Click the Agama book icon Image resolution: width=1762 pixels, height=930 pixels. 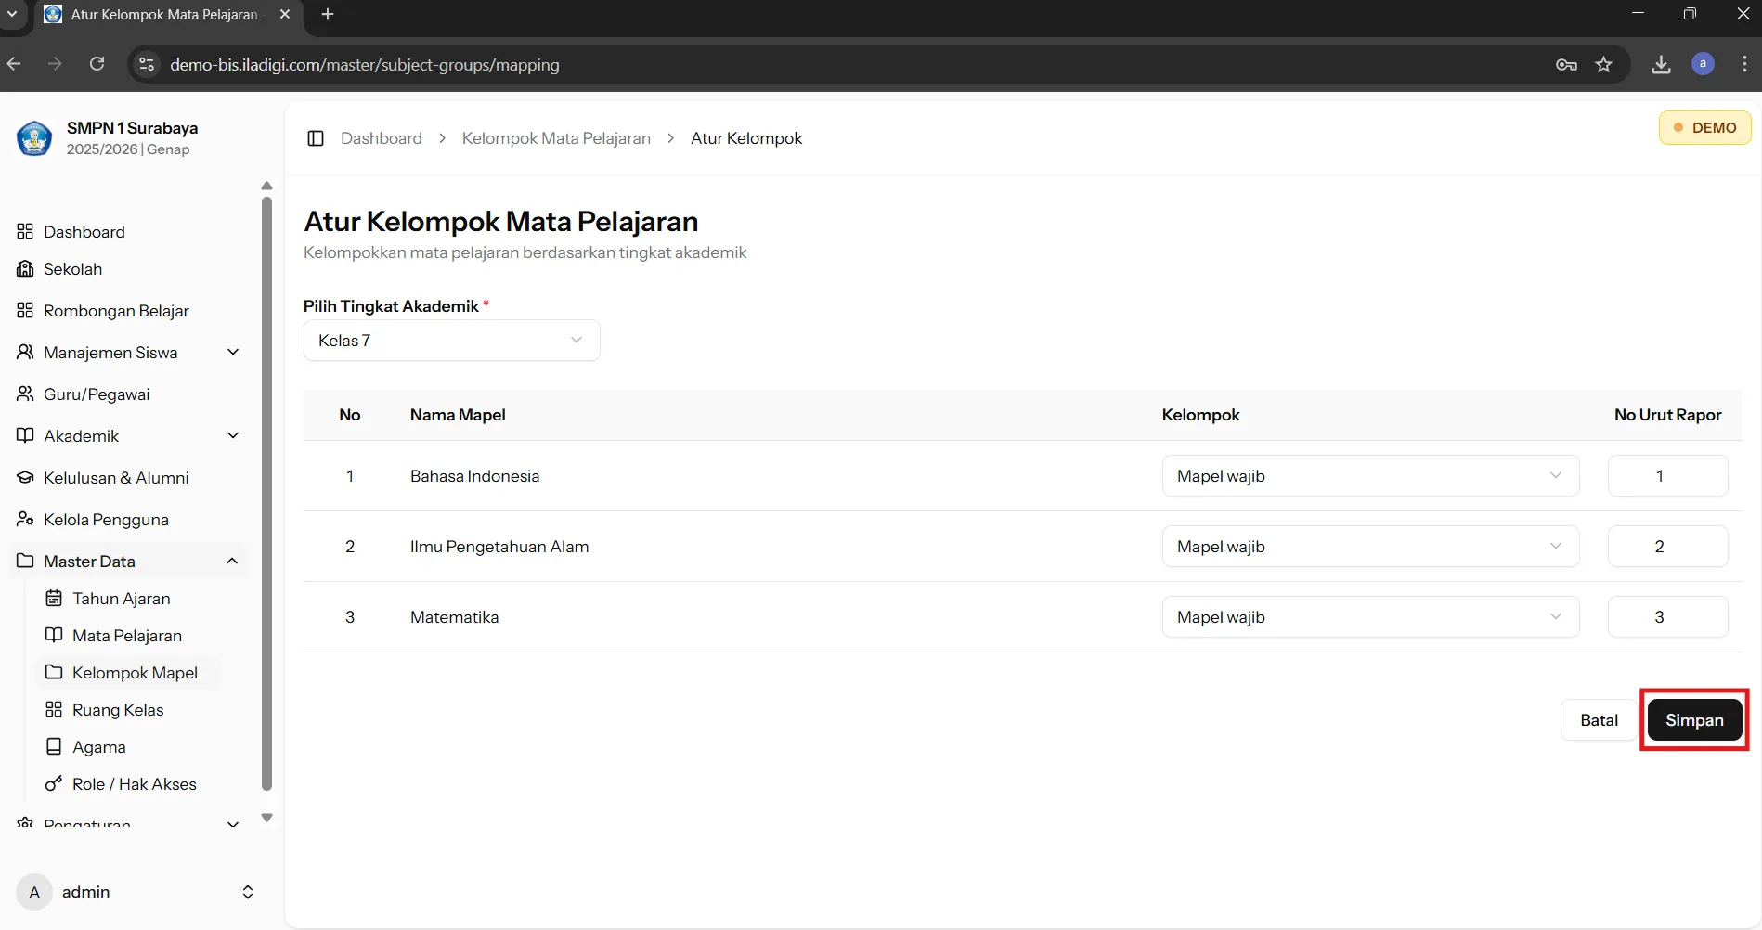[x=54, y=746]
